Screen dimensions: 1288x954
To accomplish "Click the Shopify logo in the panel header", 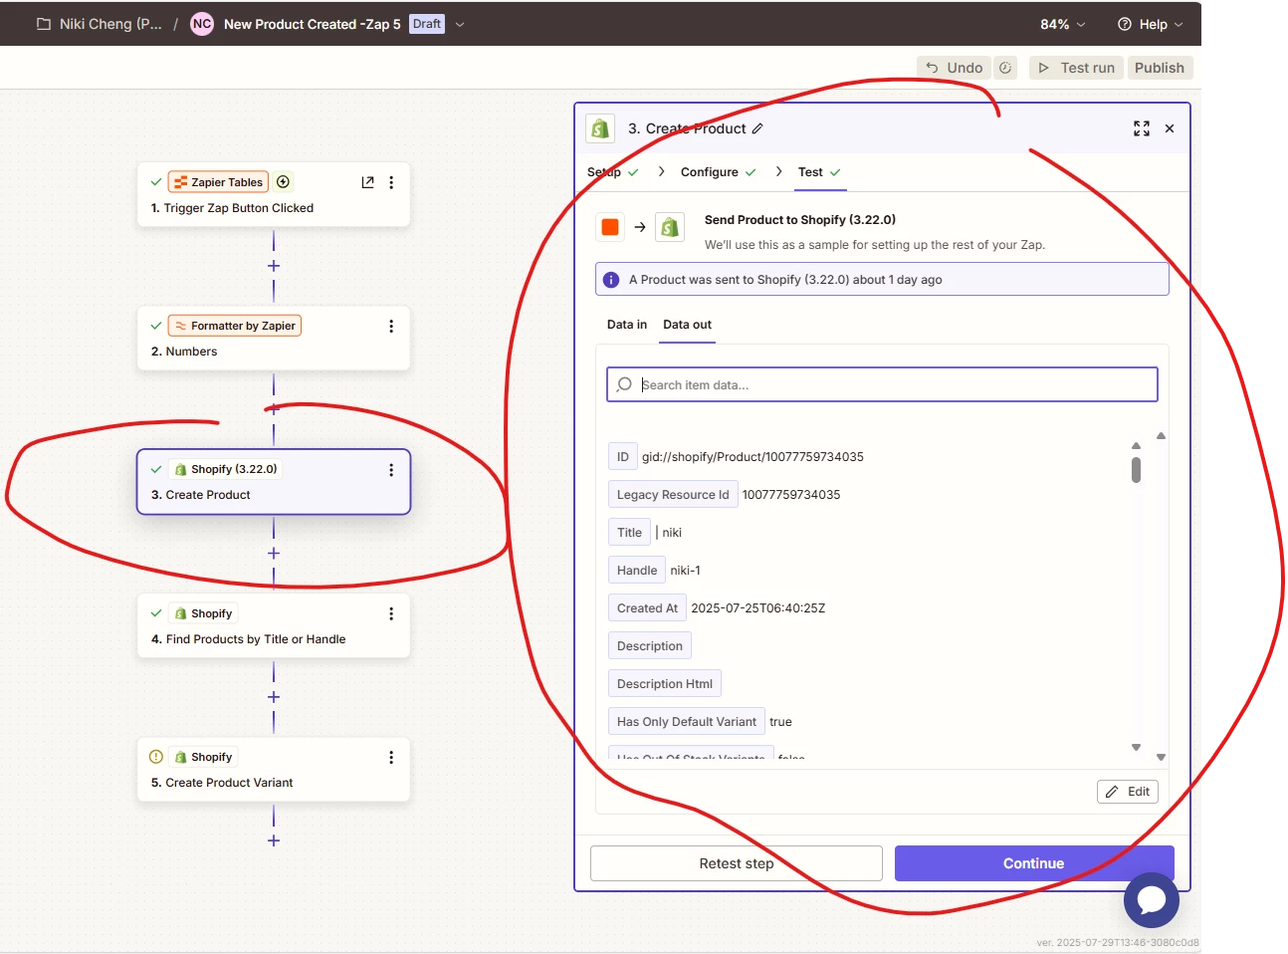I will [x=600, y=128].
